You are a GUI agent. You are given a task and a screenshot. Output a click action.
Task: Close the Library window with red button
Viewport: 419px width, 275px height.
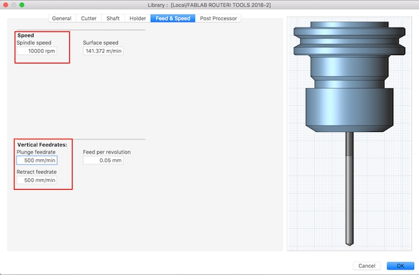6,5
